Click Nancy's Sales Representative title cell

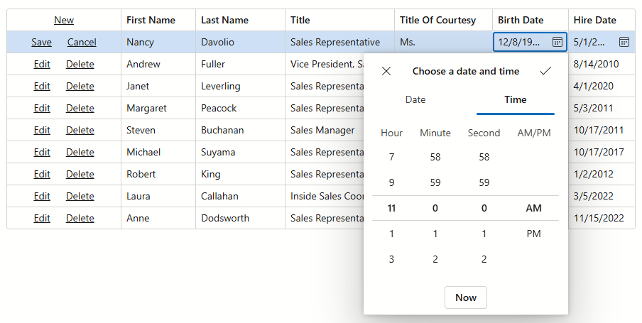click(x=340, y=42)
